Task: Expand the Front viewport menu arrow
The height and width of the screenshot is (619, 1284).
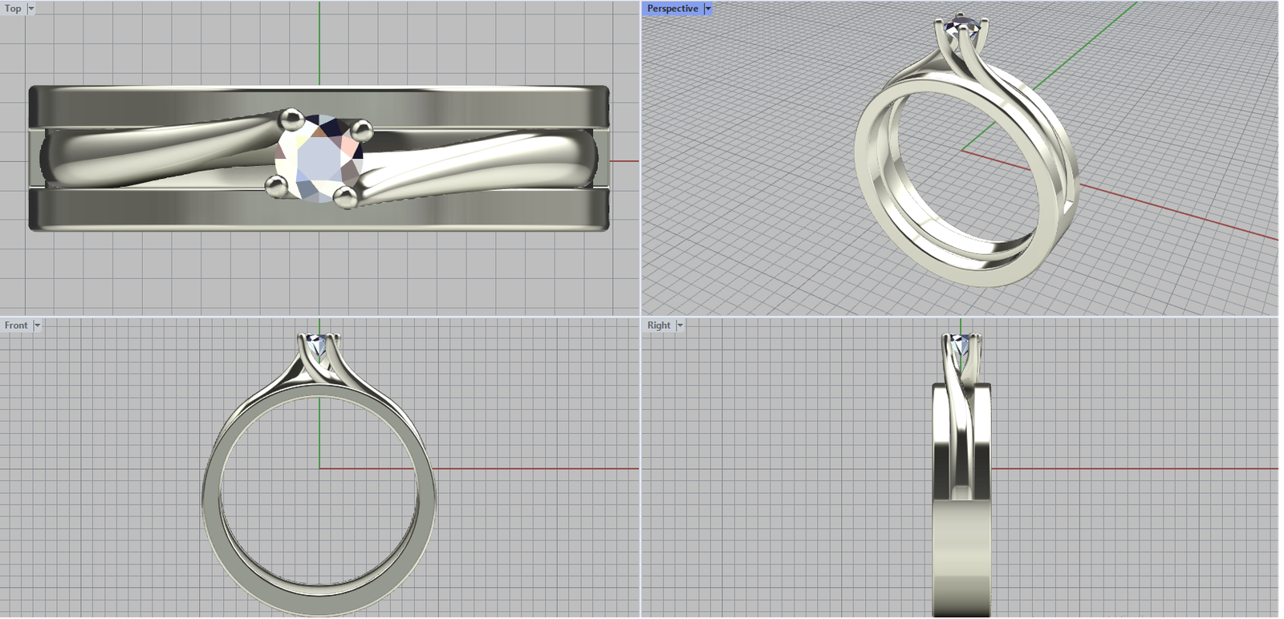Action: point(37,326)
